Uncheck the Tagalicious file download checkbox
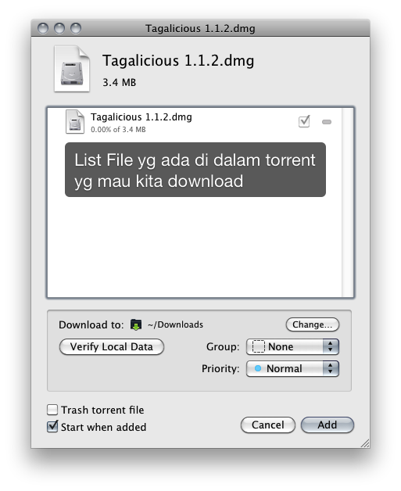 tap(304, 121)
